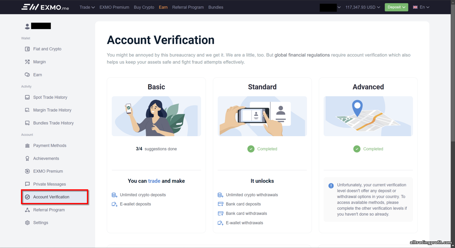The image size is (455, 248).
Task: Open Margin via its percent icon
Action: [x=27, y=62]
